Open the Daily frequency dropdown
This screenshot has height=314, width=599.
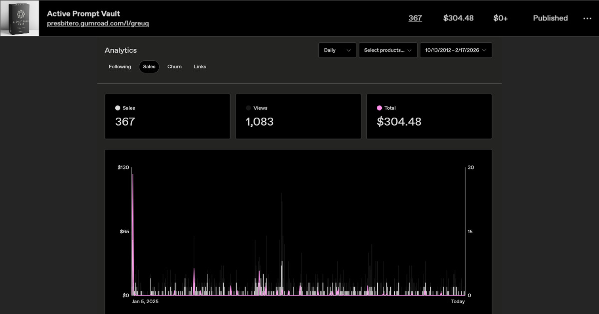pyautogui.click(x=337, y=50)
